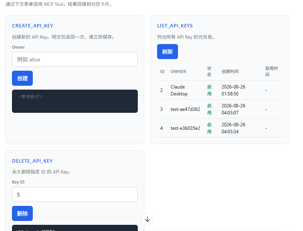This screenshot has height=231, width=303.
Task: Select the test-e3b035e2 owner cell
Action: (185, 128)
